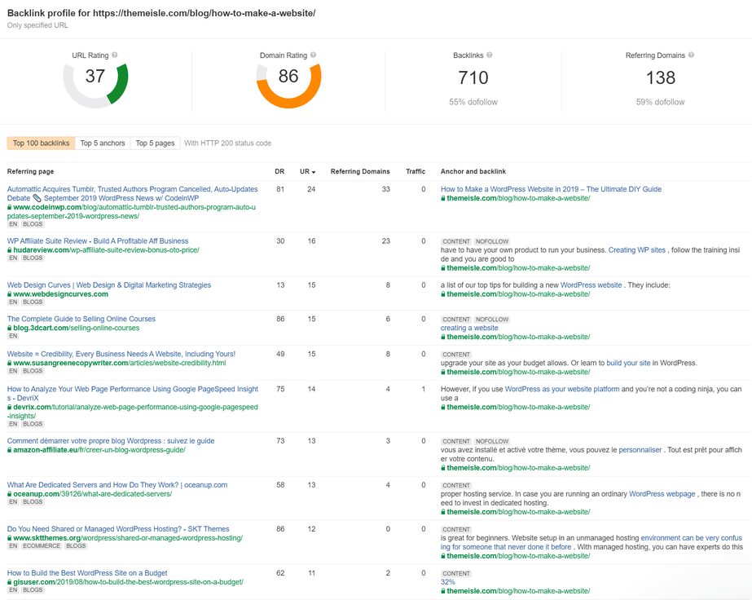This screenshot has height=600, width=752.
Task: Click the Anchor and backlink column header
Action: coord(473,171)
